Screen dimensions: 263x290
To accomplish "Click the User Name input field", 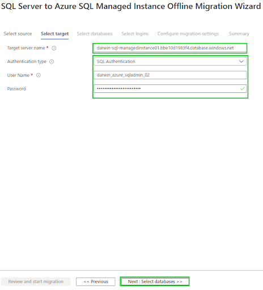I will coord(170,75).
